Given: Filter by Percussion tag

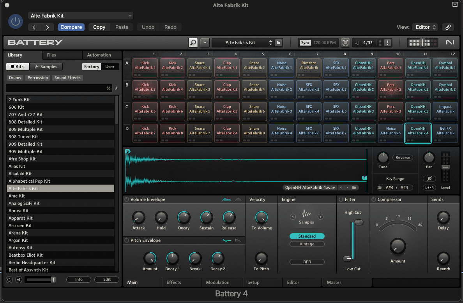Looking at the screenshot, I should pyautogui.click(x=38, y=78).
